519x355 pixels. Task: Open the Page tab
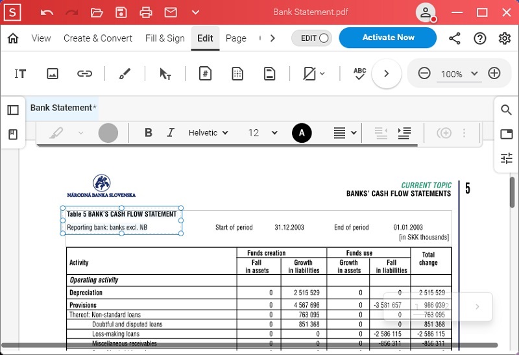coord(236,38)
